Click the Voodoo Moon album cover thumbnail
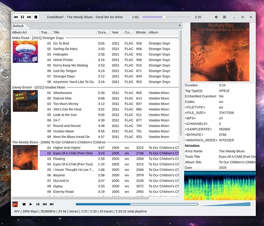 tap(25, 101)
